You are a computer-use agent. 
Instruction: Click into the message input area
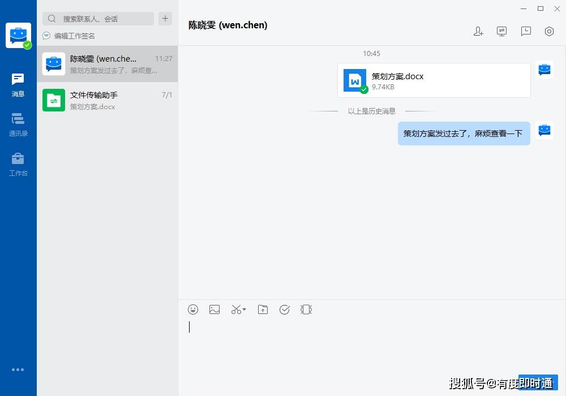(x=372, y=346)
